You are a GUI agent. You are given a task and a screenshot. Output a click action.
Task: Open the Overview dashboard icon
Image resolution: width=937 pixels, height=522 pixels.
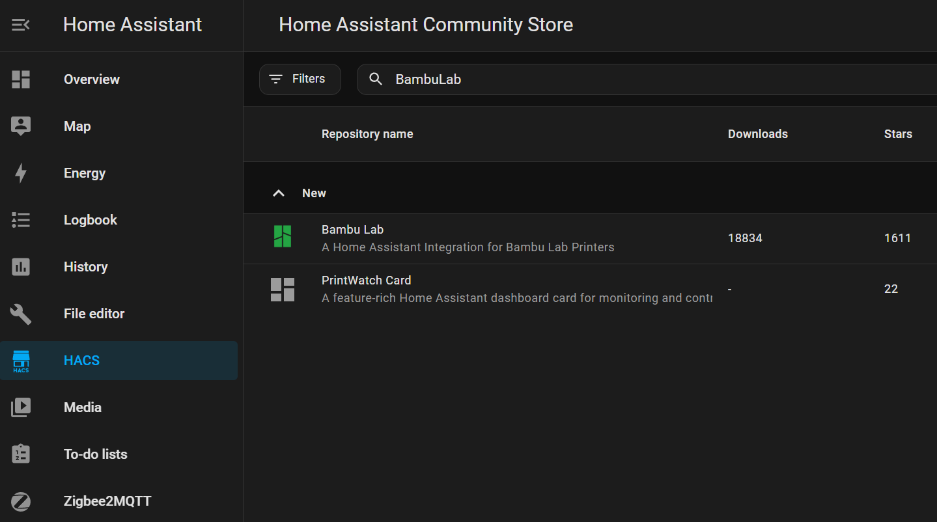coord(21,79)
